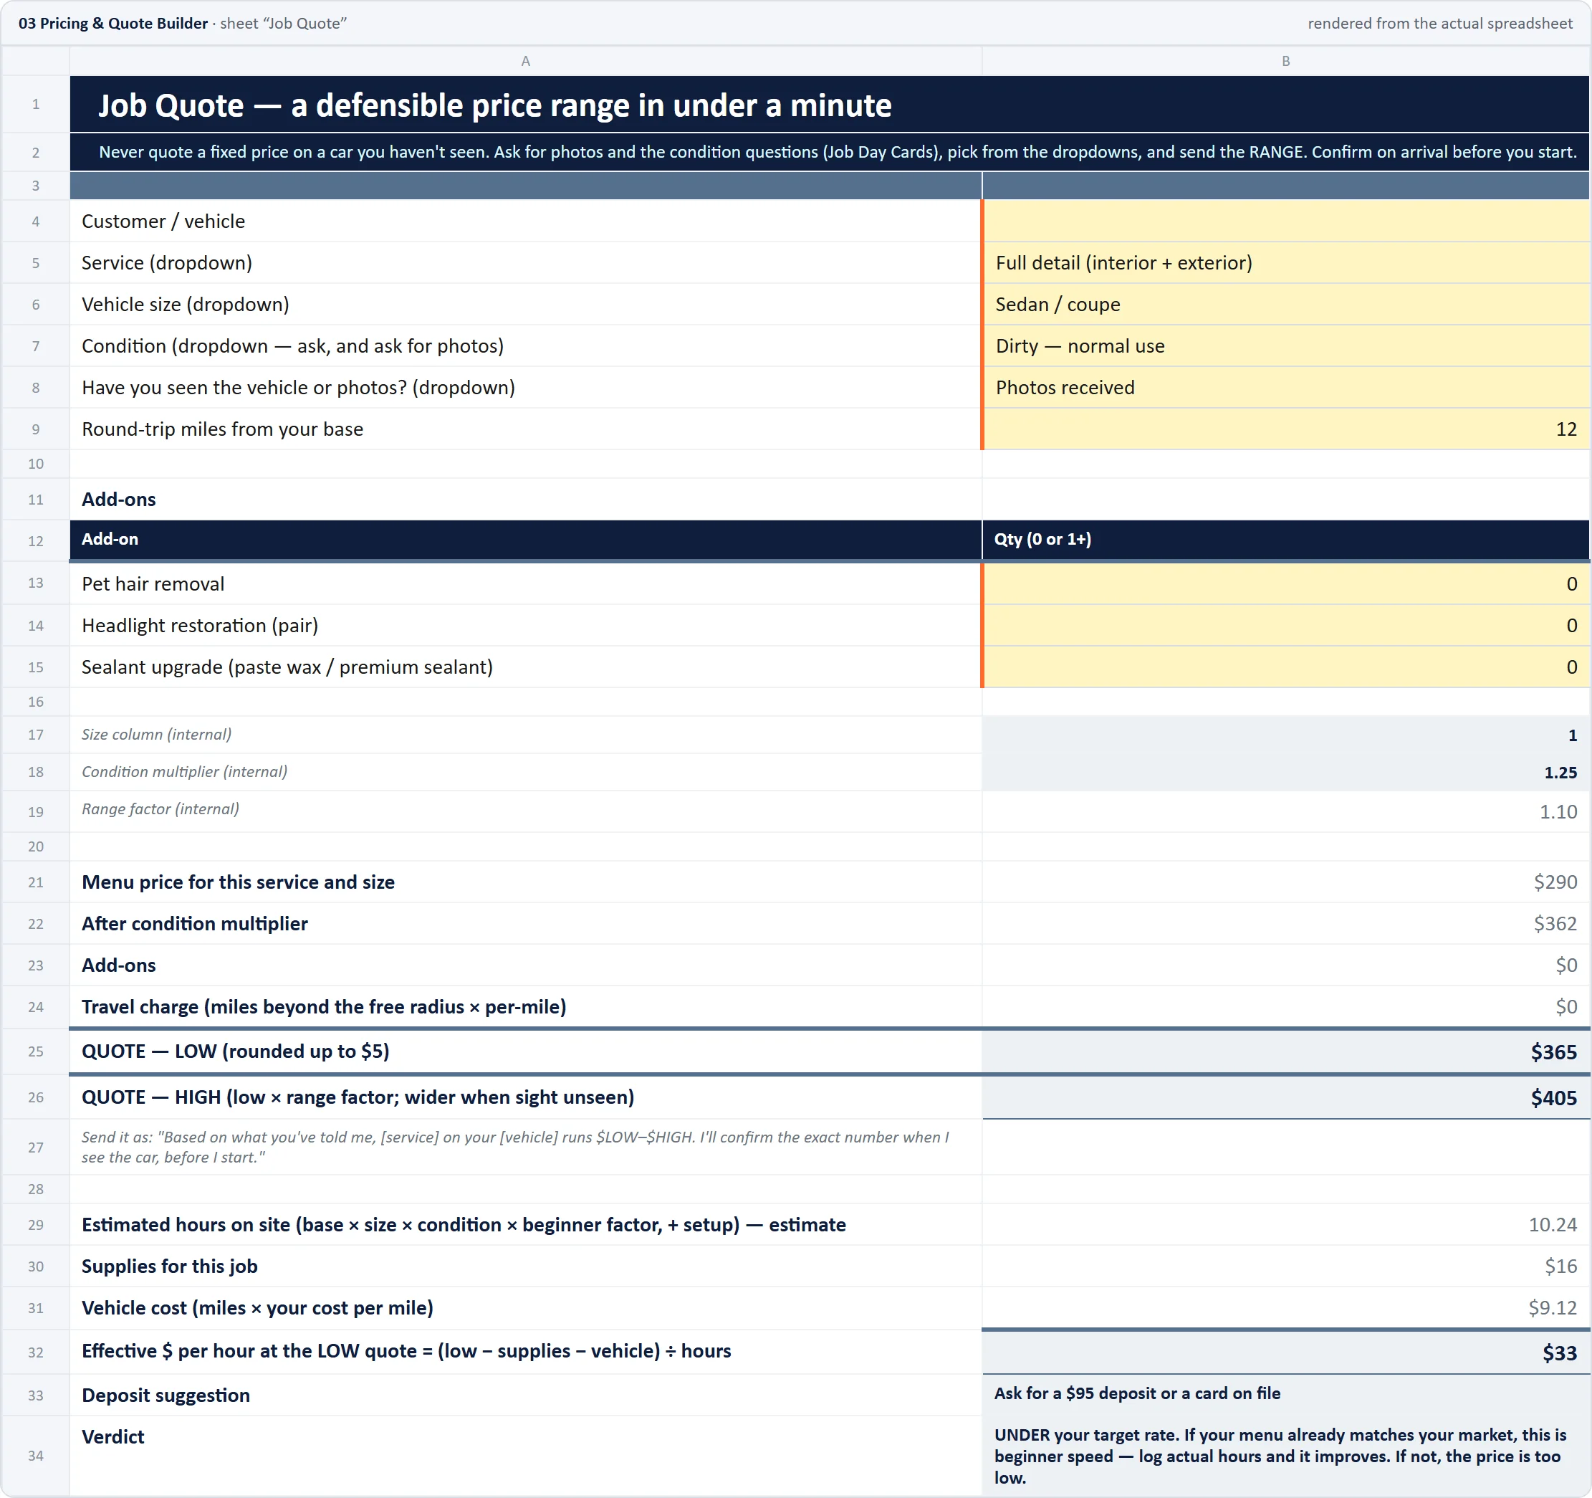
Task: Click 'Menu price for this service and size' label
Action: pos(238,882)
